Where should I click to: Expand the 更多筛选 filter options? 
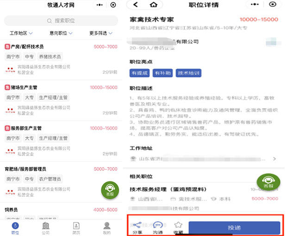tap(100, 33)
